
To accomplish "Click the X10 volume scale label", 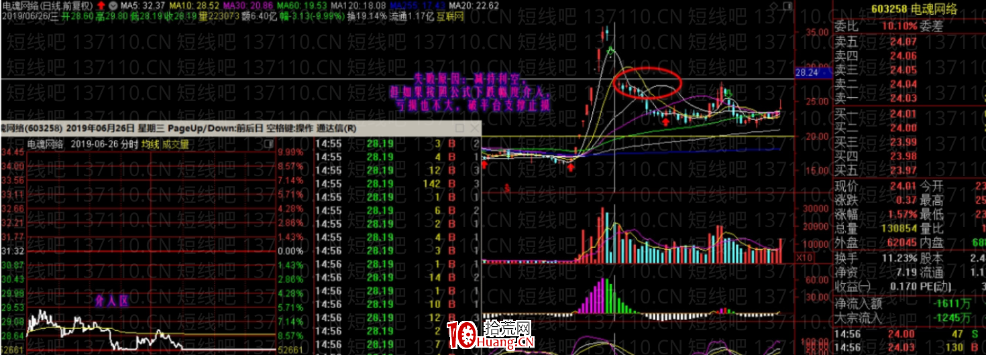I will [x=804, y=258].
